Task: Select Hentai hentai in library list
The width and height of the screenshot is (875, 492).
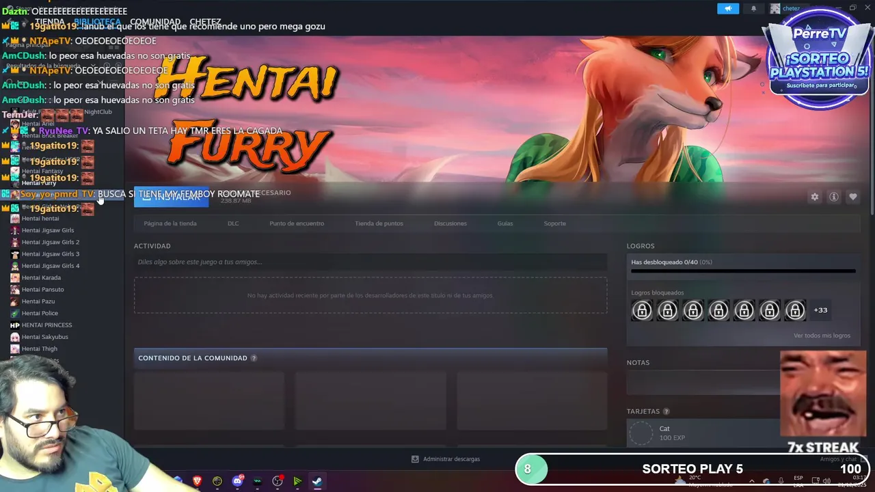Action: click(x=40, y=219)
